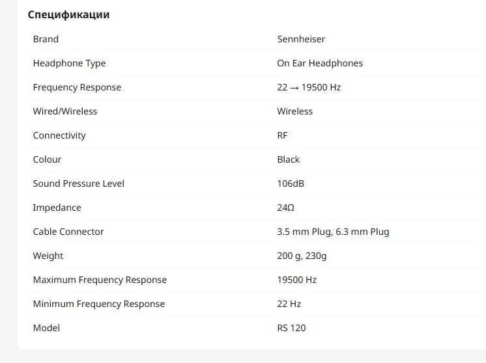Click the RS 120 model value
Image resolution: width=486 pixels, height=363 pixels.
coord(291,328)
